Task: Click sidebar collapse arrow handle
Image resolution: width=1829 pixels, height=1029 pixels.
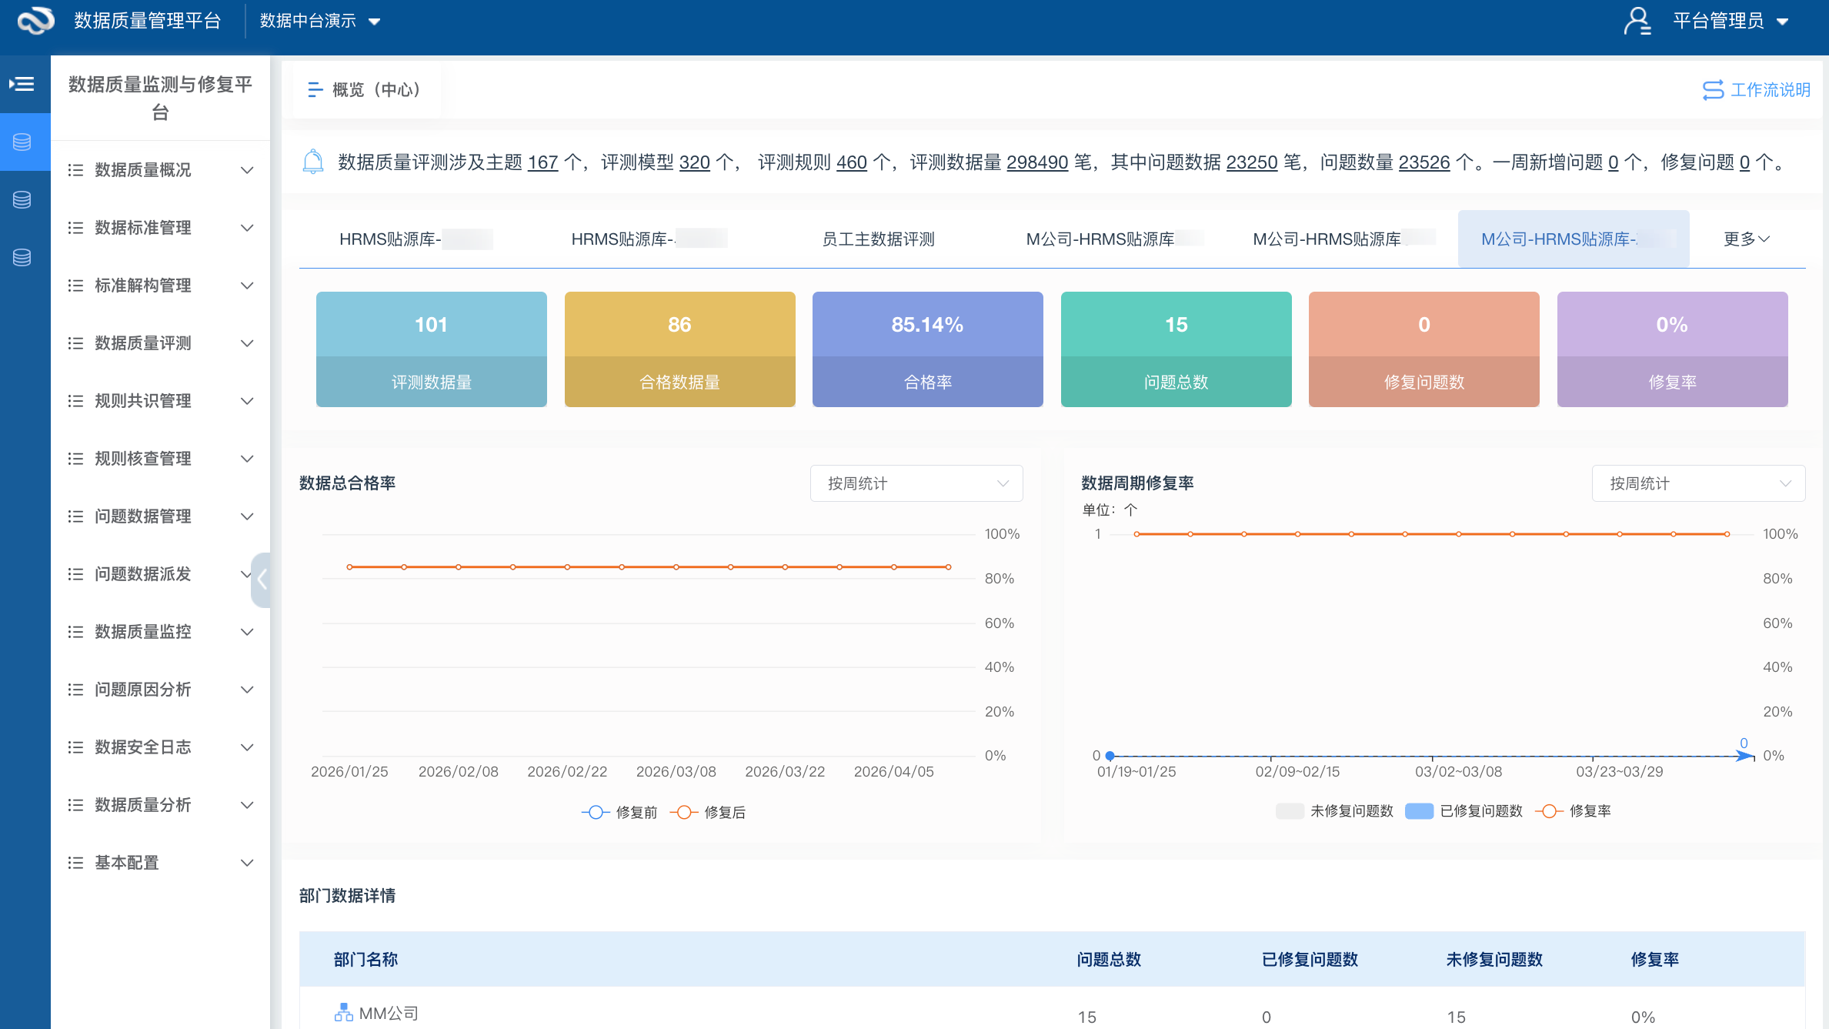Action: [x=262, y=579]
